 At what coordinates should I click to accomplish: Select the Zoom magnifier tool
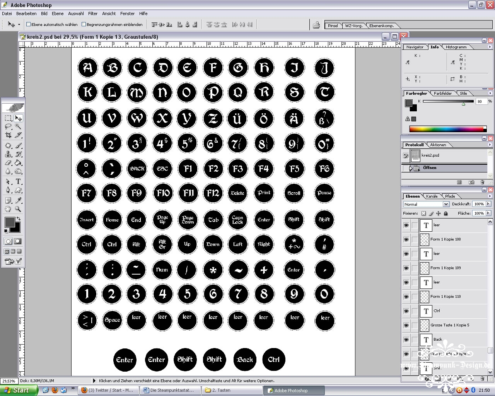(x=18, y=209)
